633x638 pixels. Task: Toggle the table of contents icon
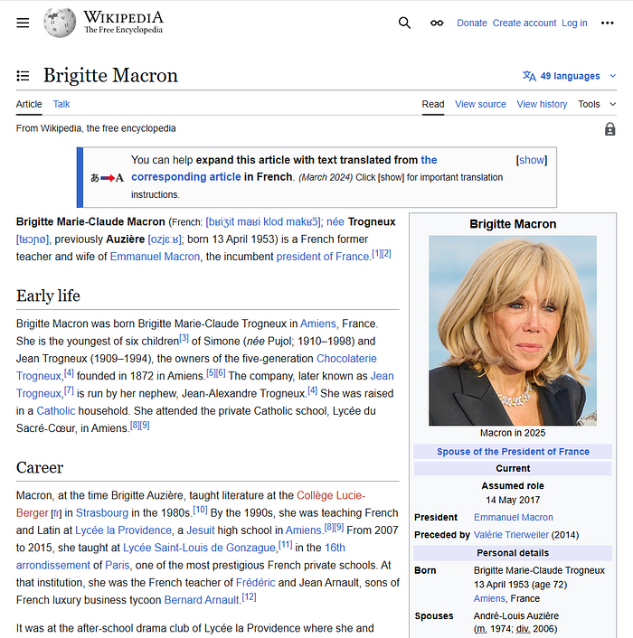(x=24, y=76)
